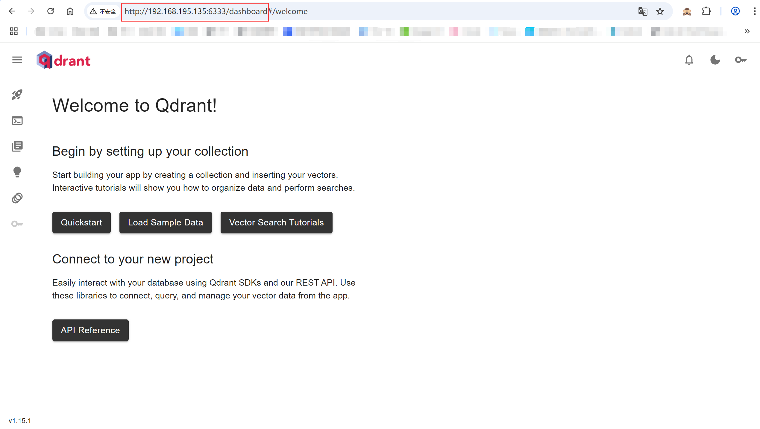Open the key icon in sidebar
This screenshot has width=760, height=429.
[x=17, y=224]
